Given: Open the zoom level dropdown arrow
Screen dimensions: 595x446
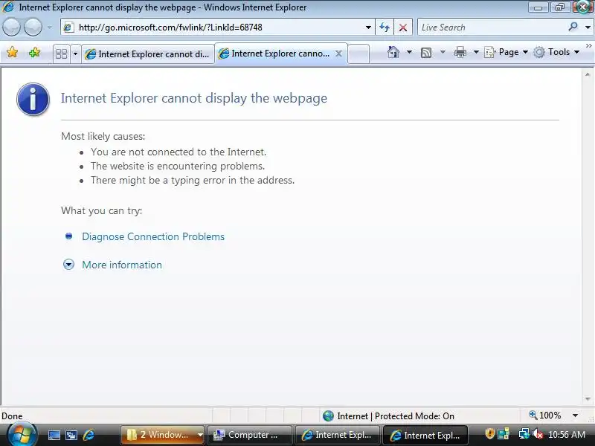Looking at the screenshot, I should pos(575,416).
